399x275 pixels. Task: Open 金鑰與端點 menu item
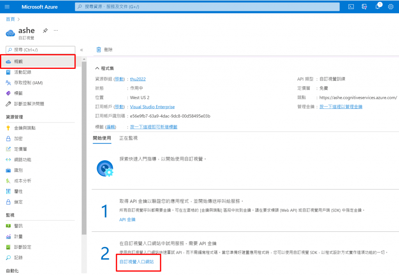pyautogui.click(x=25, y=128)
